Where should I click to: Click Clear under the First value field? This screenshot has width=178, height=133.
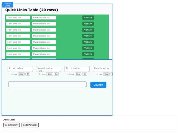click(21, 74)
